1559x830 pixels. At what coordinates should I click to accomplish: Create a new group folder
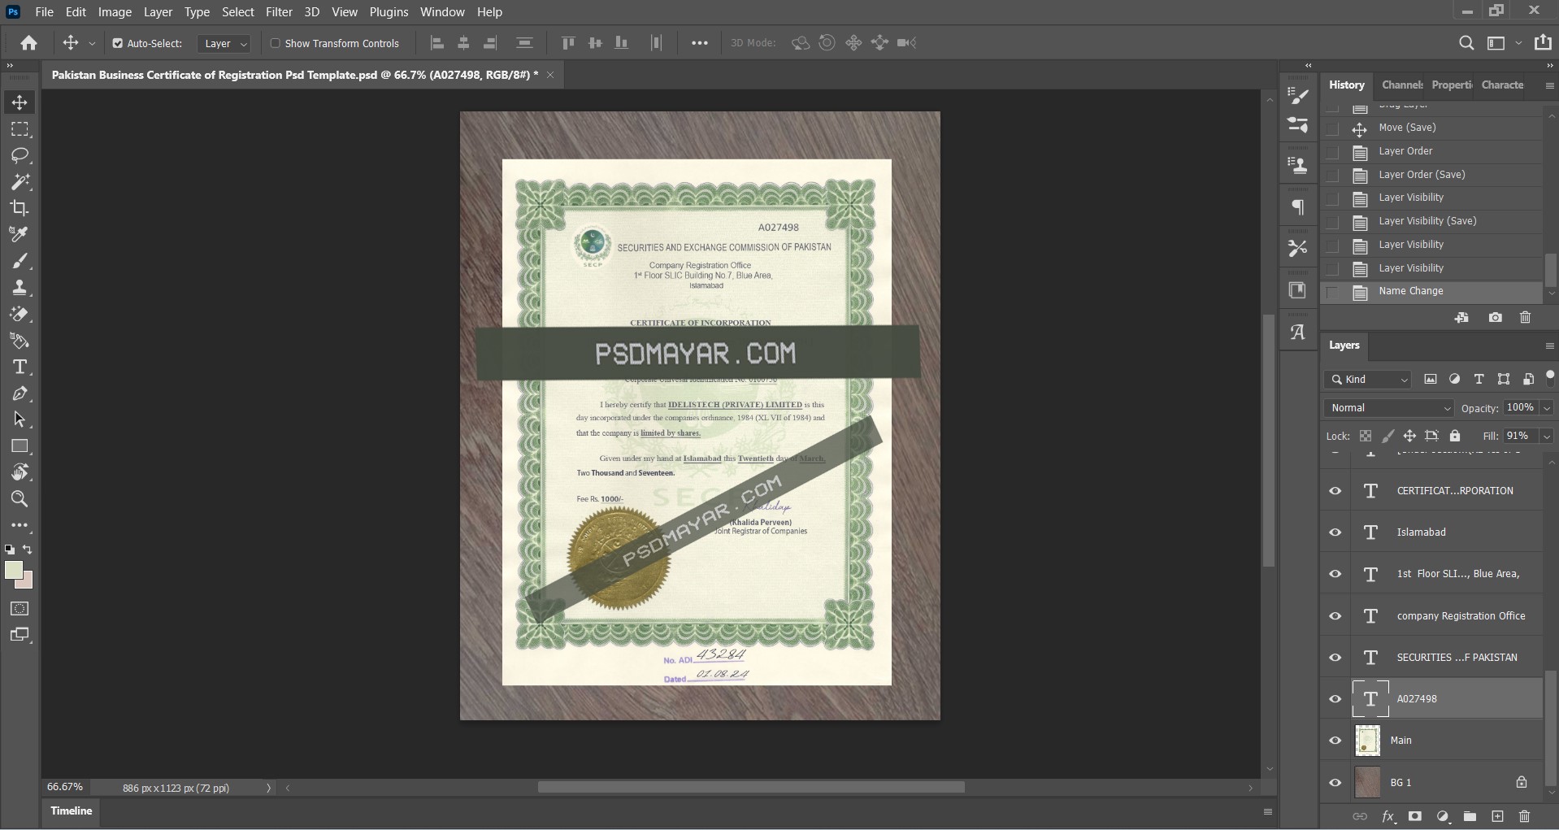pyautogui.click(x=1470, y=816)
